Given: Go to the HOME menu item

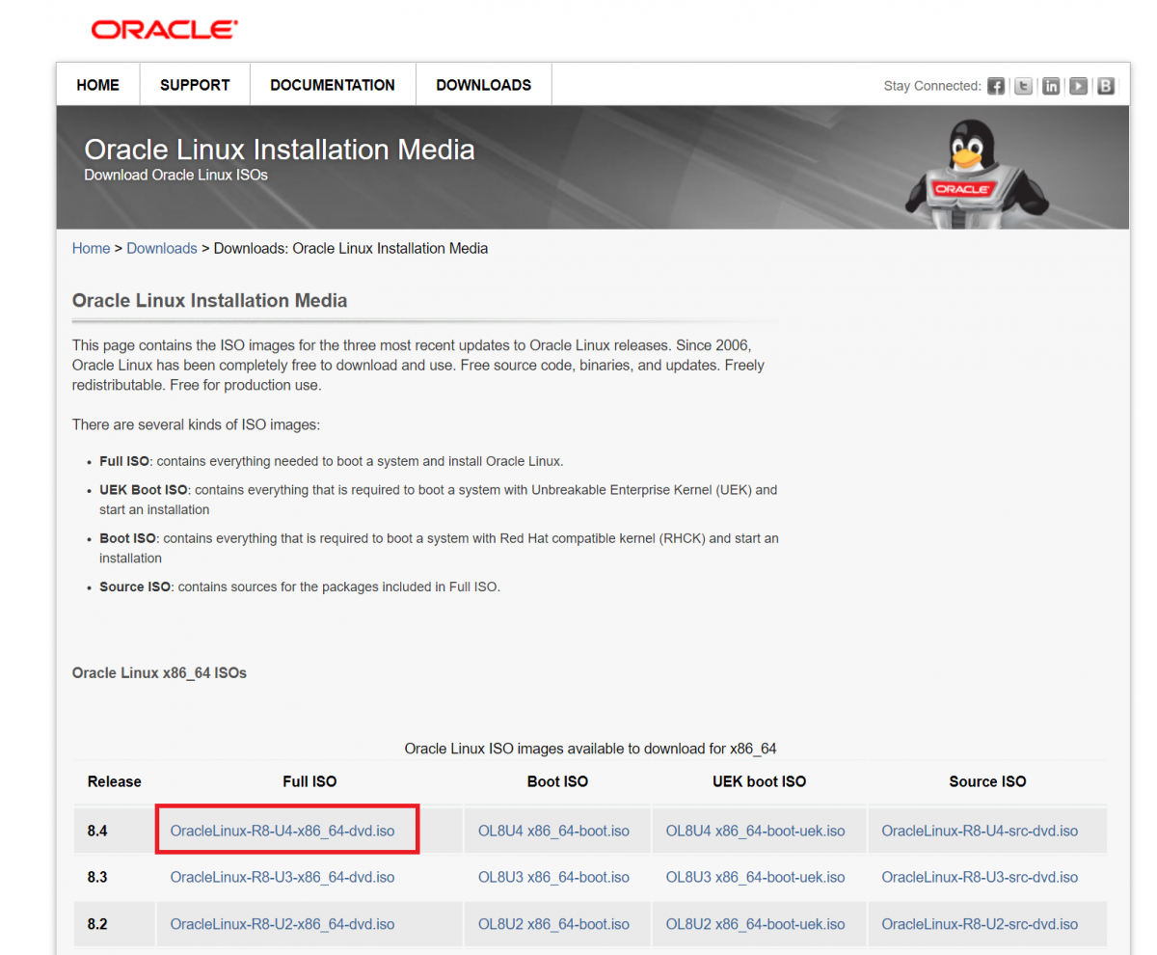Looking at the screenshot, I should 96,85.
